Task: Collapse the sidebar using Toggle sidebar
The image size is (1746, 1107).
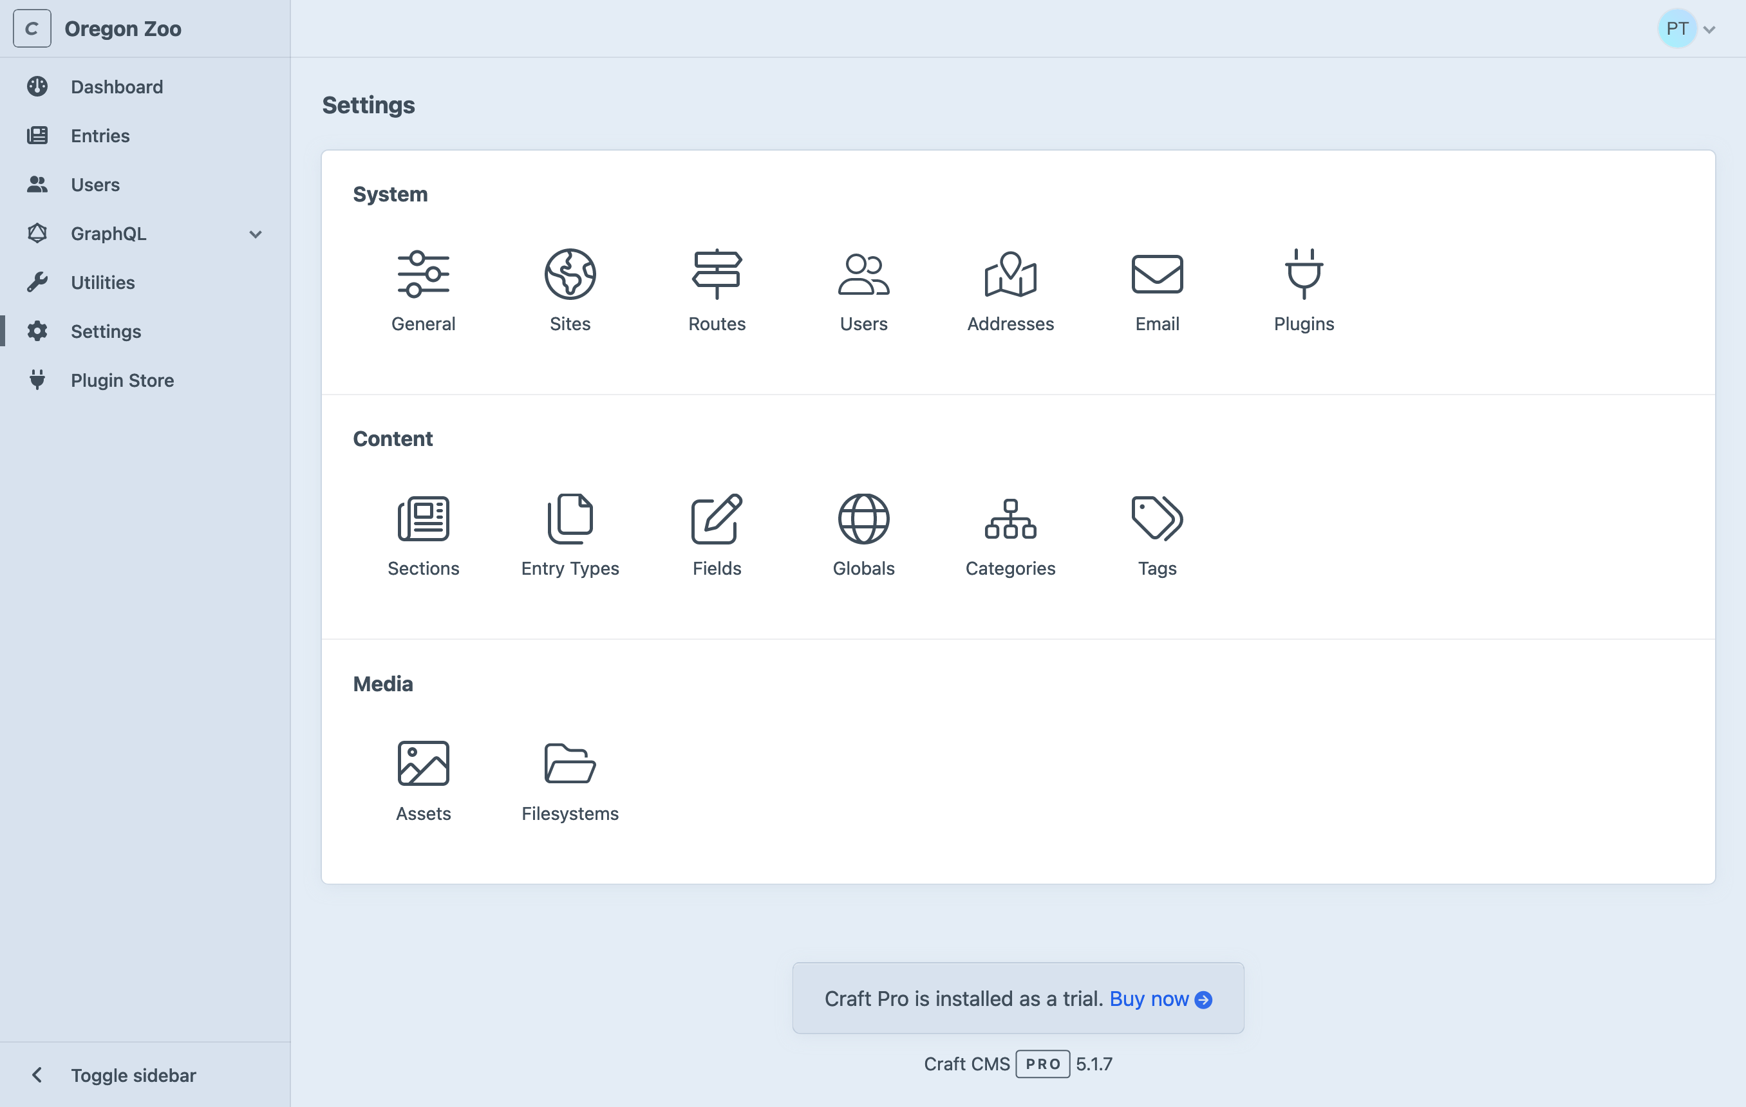Action: pos(133,1075)
